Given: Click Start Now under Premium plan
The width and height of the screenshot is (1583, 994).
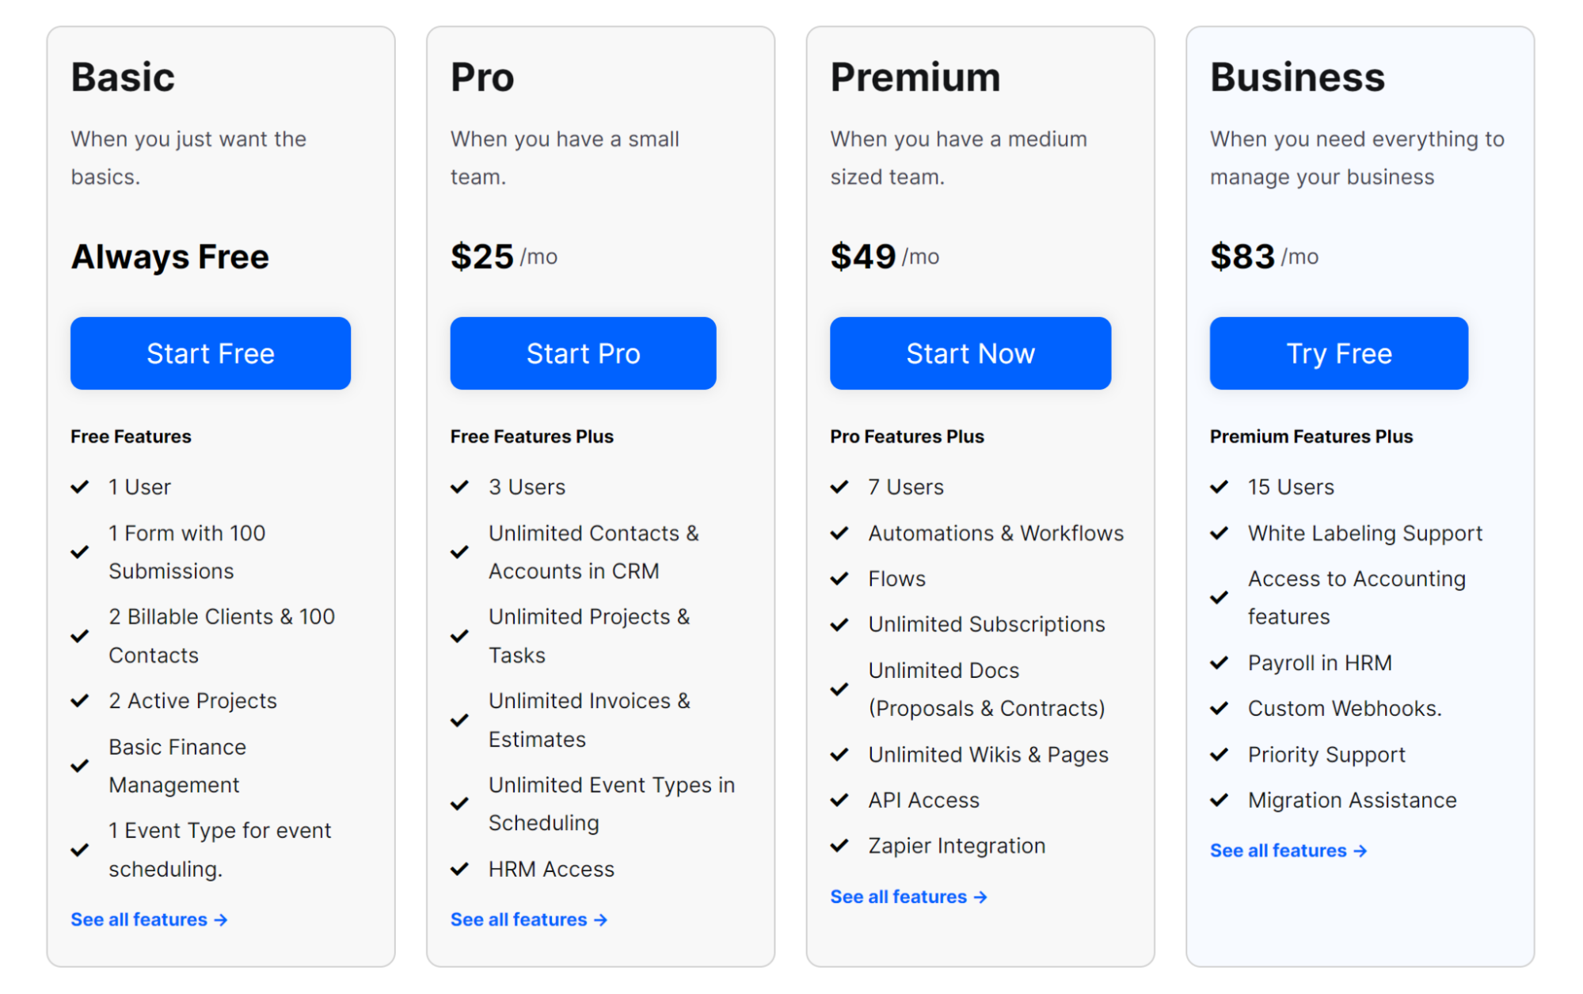Looking at the screenshot, I should point(969,353).
